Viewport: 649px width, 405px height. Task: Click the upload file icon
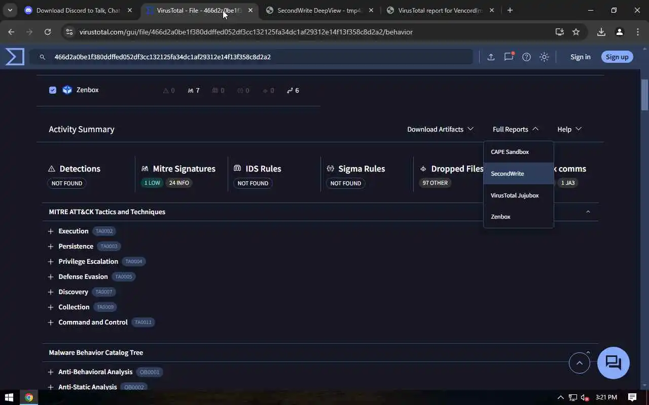click(491, 57)
